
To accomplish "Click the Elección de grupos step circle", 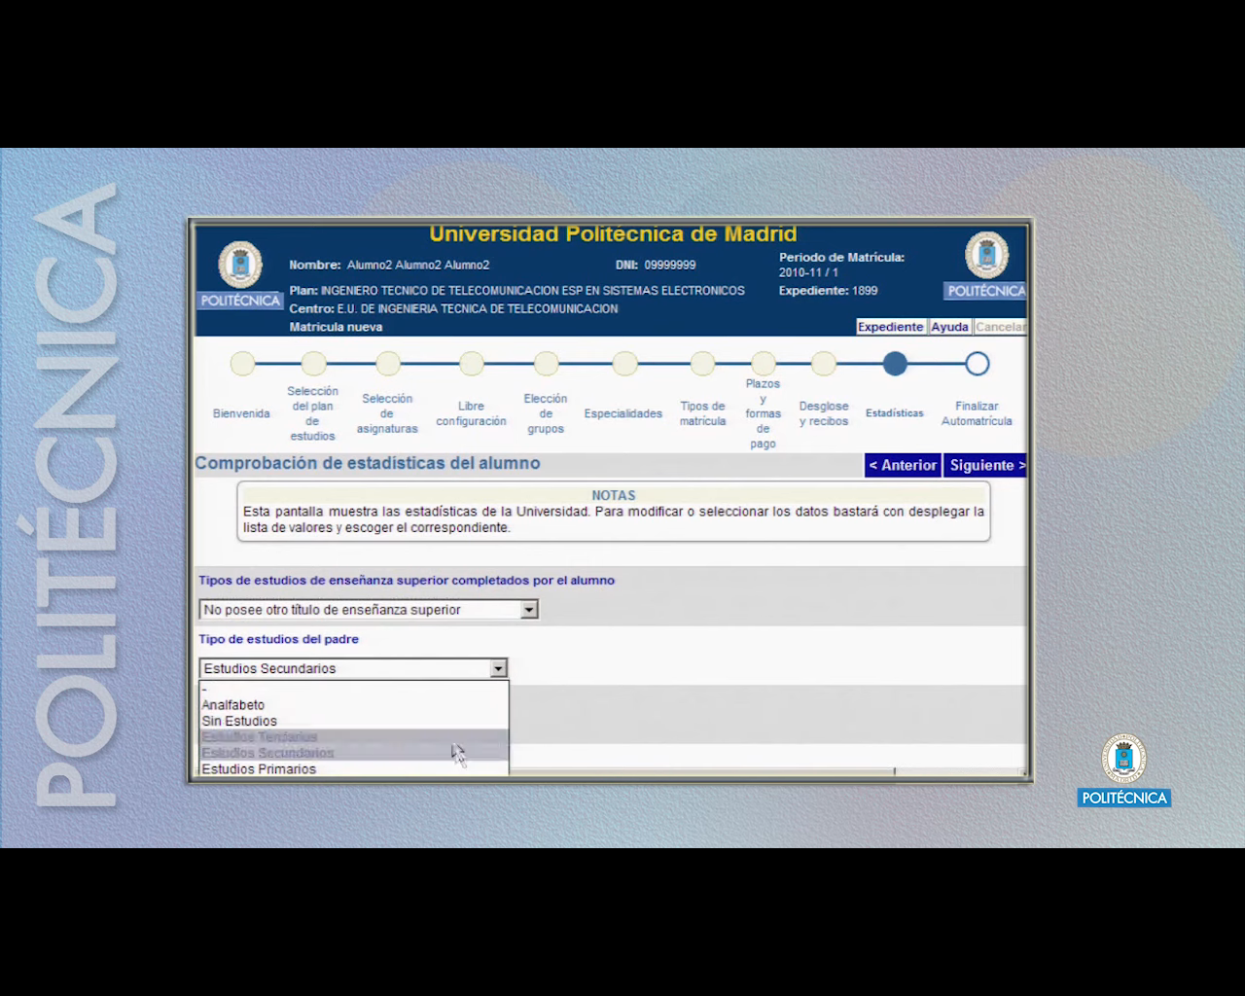I will 546,364.
